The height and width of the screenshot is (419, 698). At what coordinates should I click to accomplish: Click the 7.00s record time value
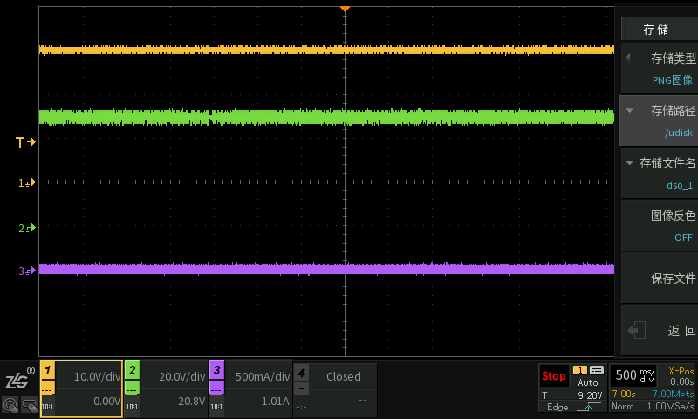(x=624, y=394)
